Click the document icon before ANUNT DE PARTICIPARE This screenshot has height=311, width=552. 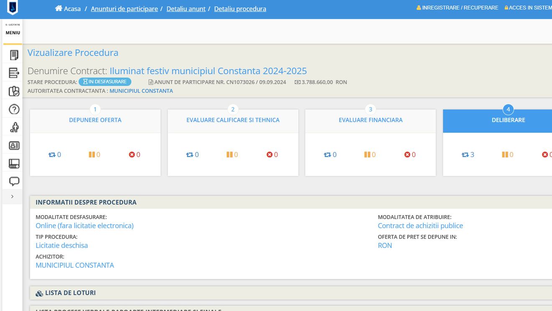pos(151,82)
